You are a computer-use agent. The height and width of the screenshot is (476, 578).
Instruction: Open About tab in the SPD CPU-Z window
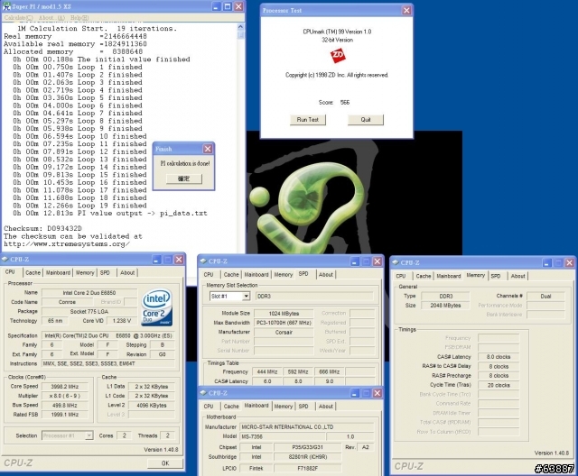326,274
